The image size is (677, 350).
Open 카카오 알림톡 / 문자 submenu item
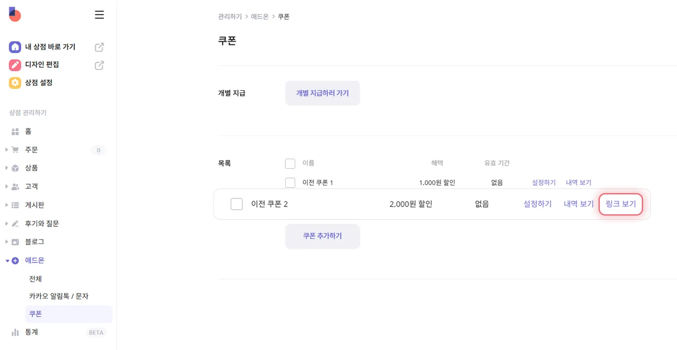point(59,296)
